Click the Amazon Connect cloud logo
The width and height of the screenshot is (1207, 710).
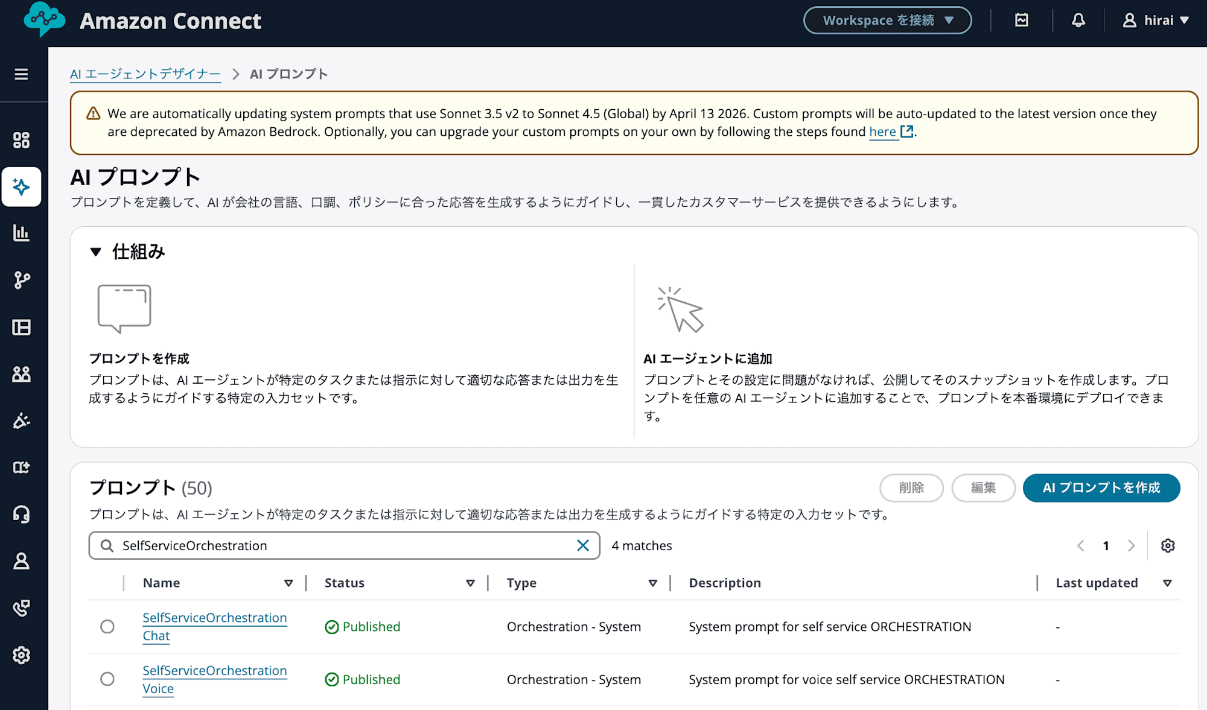click(x=44, y=19)
